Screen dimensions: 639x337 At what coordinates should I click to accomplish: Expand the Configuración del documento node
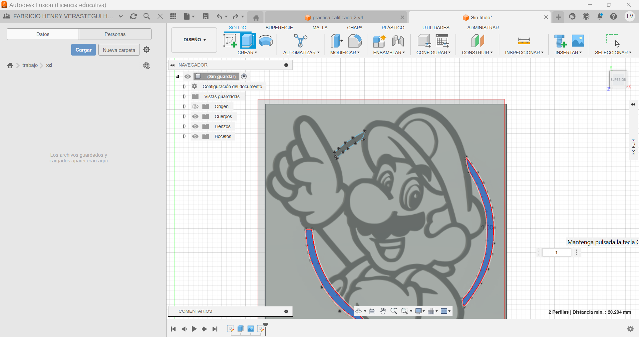(x=184, y=86)
